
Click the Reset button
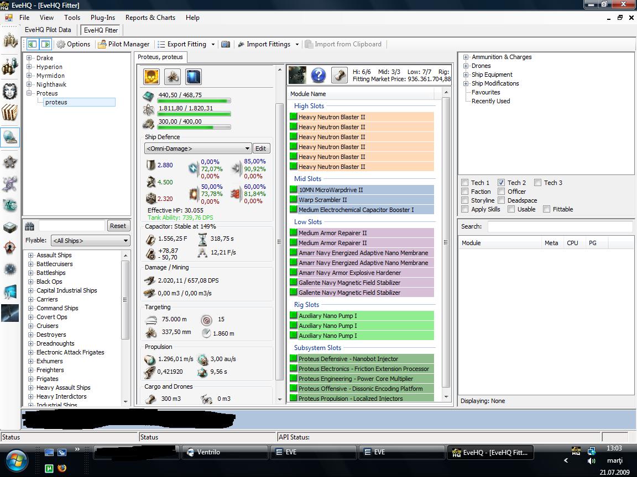coord(118,226)
